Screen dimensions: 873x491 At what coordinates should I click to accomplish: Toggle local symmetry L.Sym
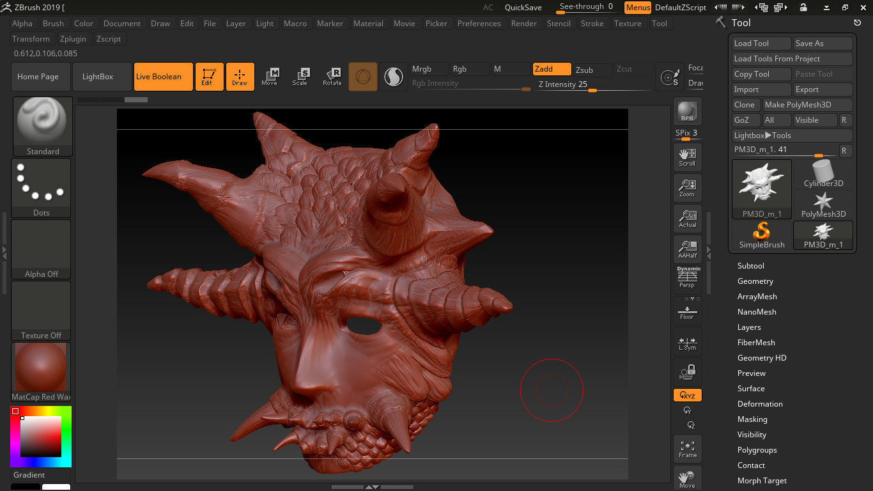click(x=687, y=341)
